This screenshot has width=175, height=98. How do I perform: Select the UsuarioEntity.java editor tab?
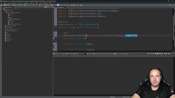click(59, 7)
